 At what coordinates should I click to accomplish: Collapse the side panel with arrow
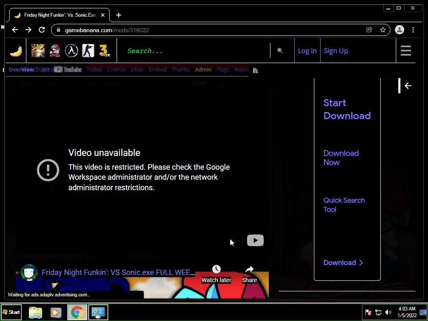point(408,86)
